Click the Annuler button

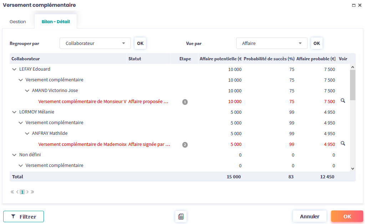(x=309, y=217)
